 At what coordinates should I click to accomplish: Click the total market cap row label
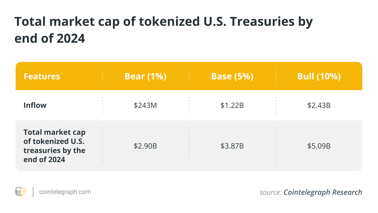(54, 146)
